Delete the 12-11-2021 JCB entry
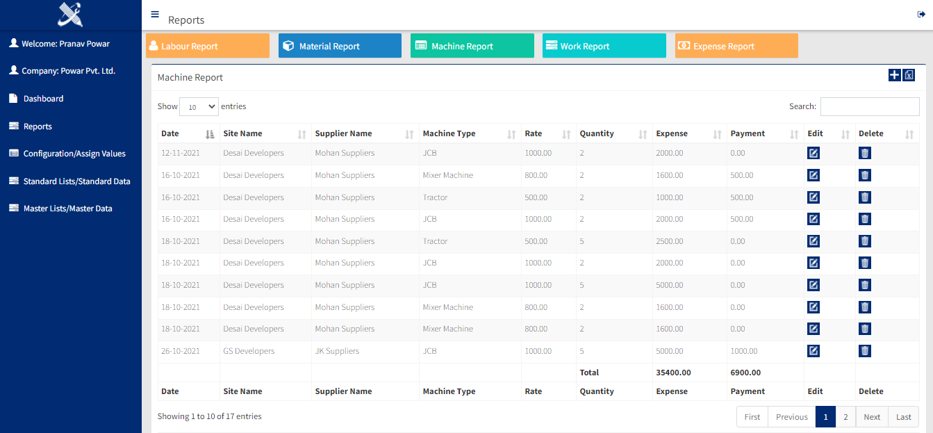 [x=865, y=154]
